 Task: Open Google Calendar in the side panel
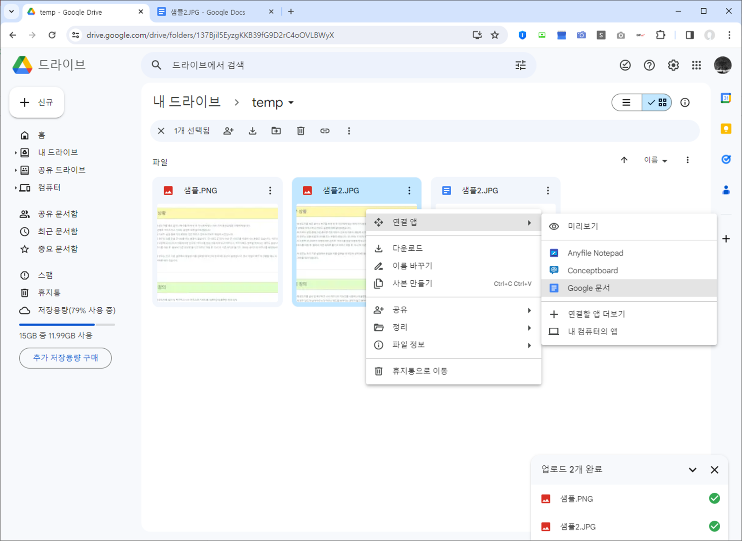pos(726,98)
